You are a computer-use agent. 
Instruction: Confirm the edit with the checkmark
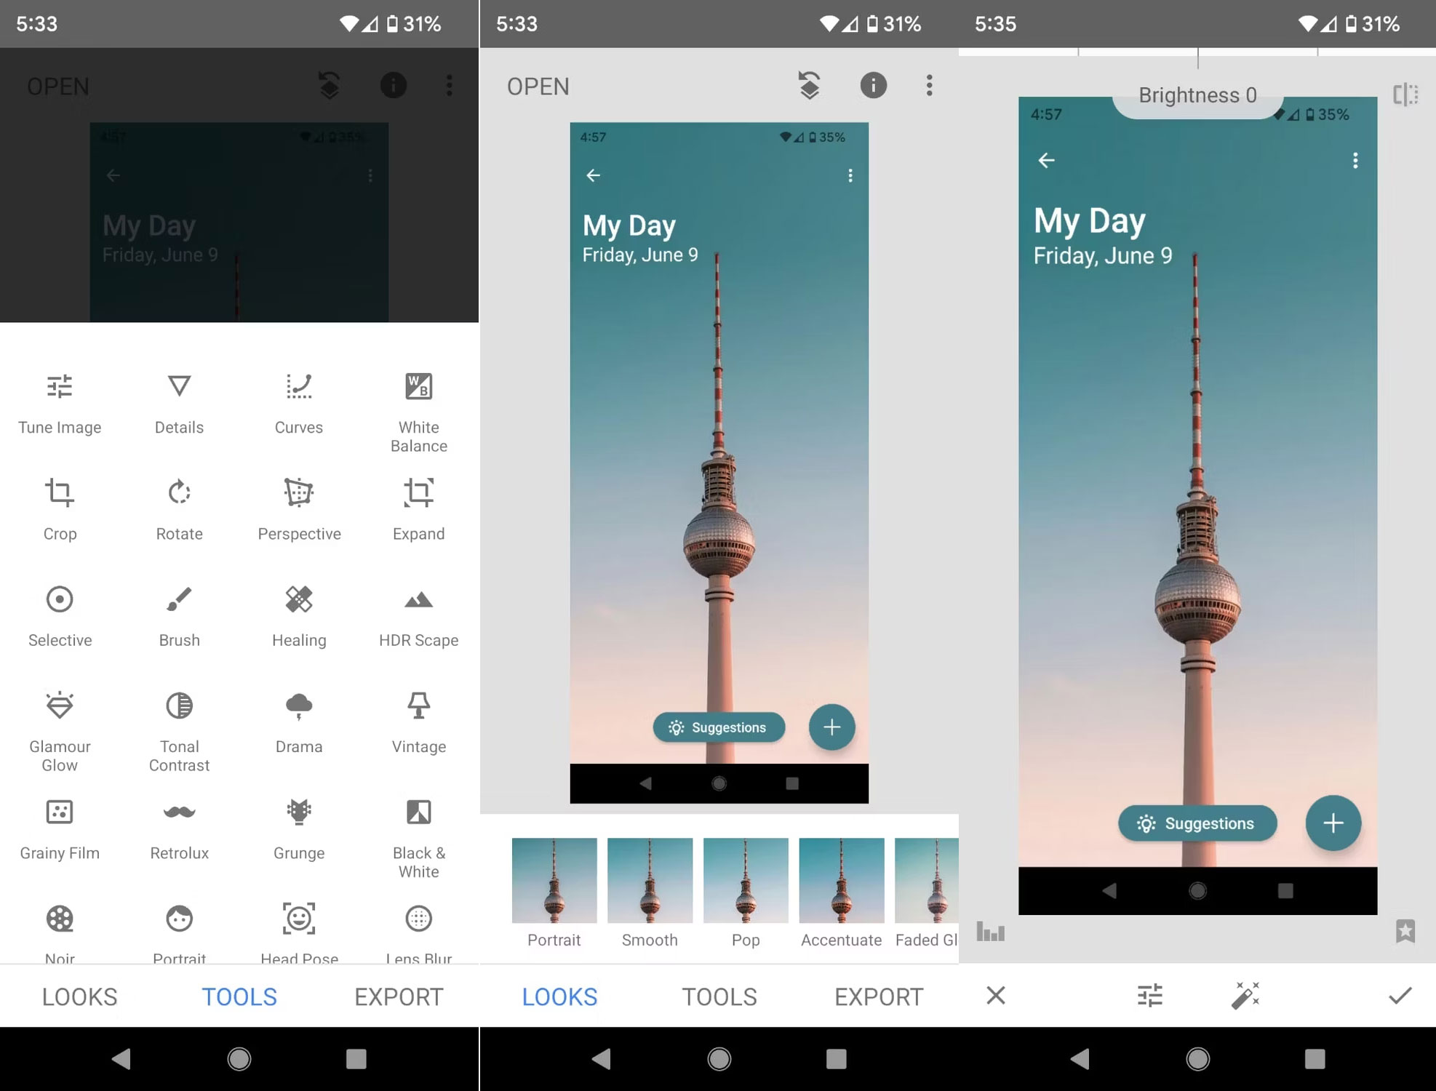[x=1400, y=996]
